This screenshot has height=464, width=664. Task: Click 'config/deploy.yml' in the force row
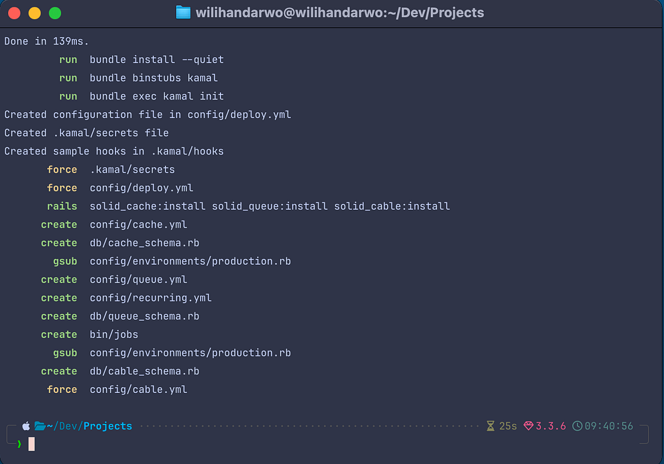pos(141,188)
